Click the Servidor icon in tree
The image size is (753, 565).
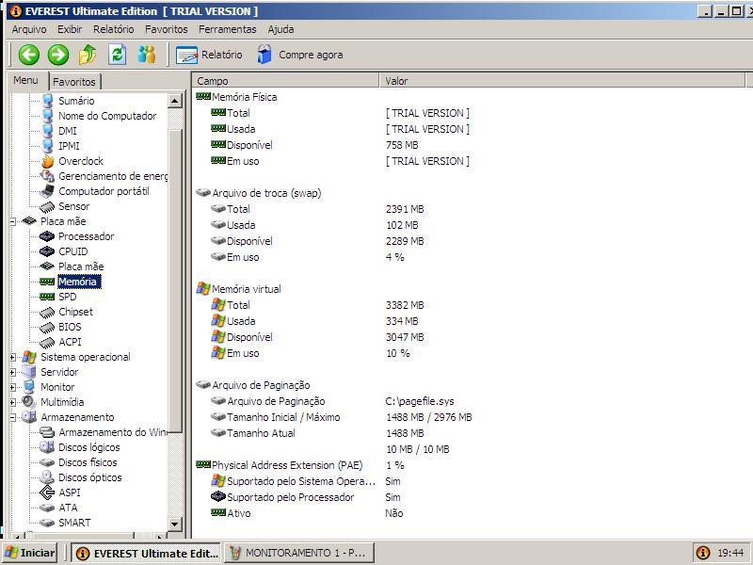click(29, 372)
